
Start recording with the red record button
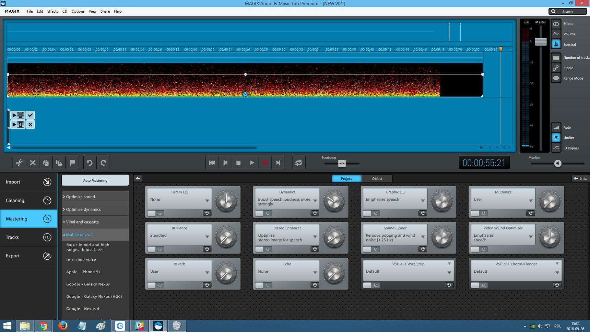[265, 163]
